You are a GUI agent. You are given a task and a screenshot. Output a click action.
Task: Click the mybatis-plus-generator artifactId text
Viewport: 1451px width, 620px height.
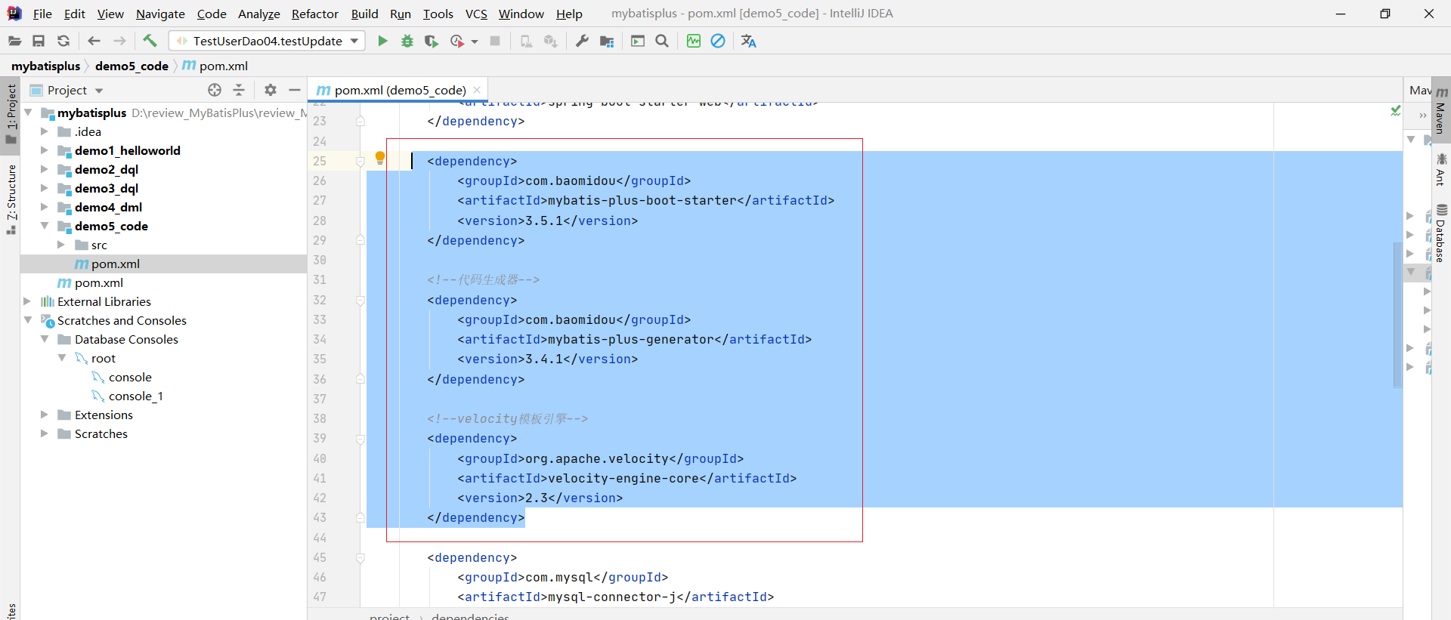(630, 339)
